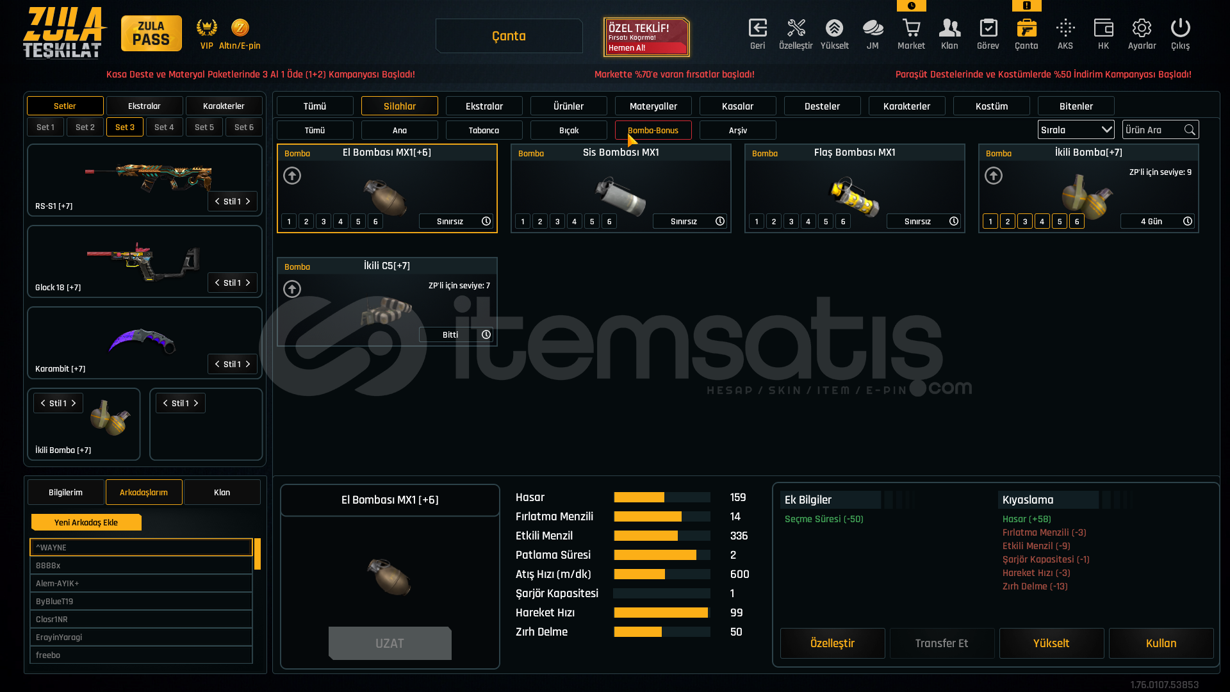This screenshot has width=1230, height=692.
Task: Click the Hareket Hızı stat bar
Action: tap(662, 613)
